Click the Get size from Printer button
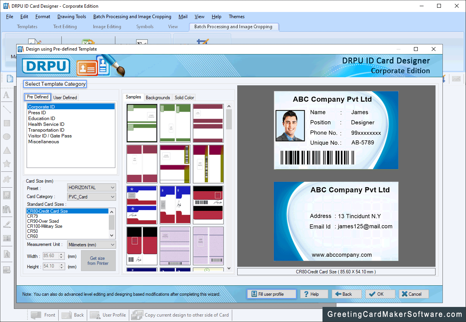466x322 pixels. (98, 261)
